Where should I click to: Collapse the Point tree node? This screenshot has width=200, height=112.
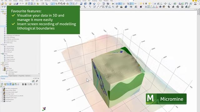pyautogui.click(x=1, y=44)
